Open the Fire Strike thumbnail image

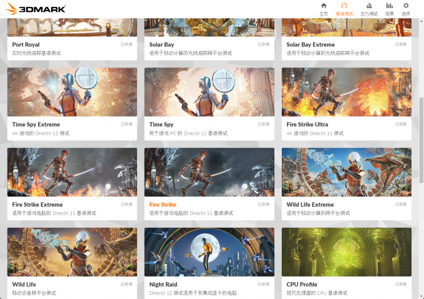tap(210, 172)
